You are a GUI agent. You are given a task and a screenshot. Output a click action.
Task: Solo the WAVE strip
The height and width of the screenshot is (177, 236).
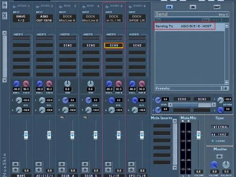[x=16, y=170]
